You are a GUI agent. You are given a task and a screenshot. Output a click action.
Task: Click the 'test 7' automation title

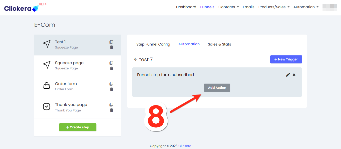pos(146,59)
